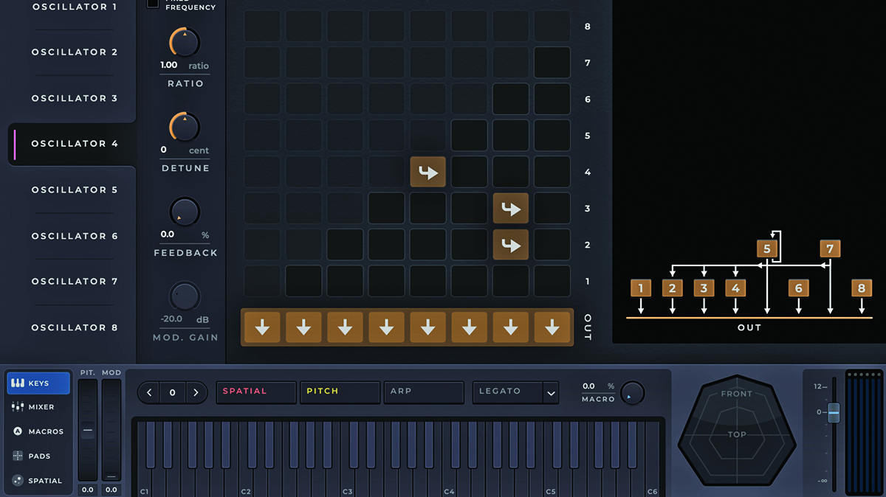Click the out arrow for oscillator 2 column

point(303,328)
